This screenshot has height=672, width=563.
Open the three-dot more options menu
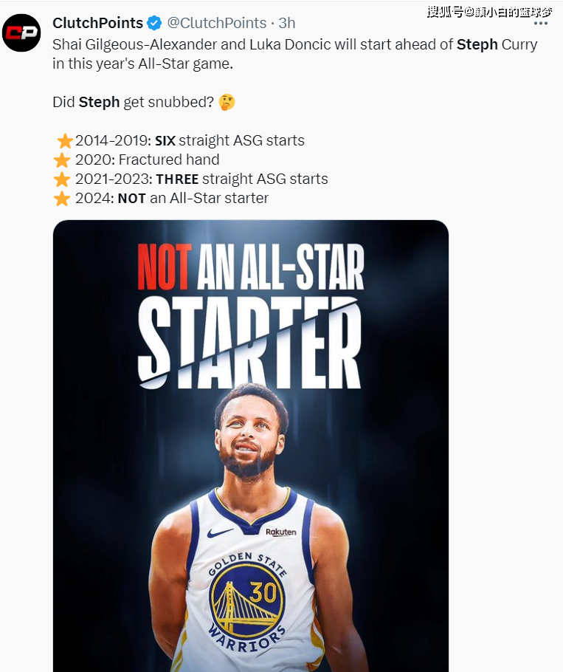(x=541, y=24)
